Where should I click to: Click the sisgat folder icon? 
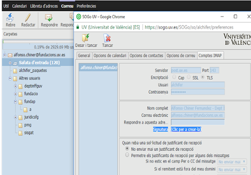[20, 133]
